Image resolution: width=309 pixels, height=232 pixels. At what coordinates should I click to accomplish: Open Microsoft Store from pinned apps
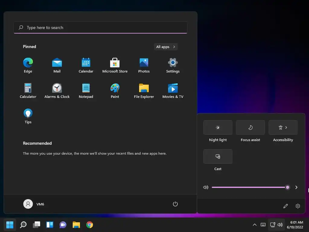[115, 66]
